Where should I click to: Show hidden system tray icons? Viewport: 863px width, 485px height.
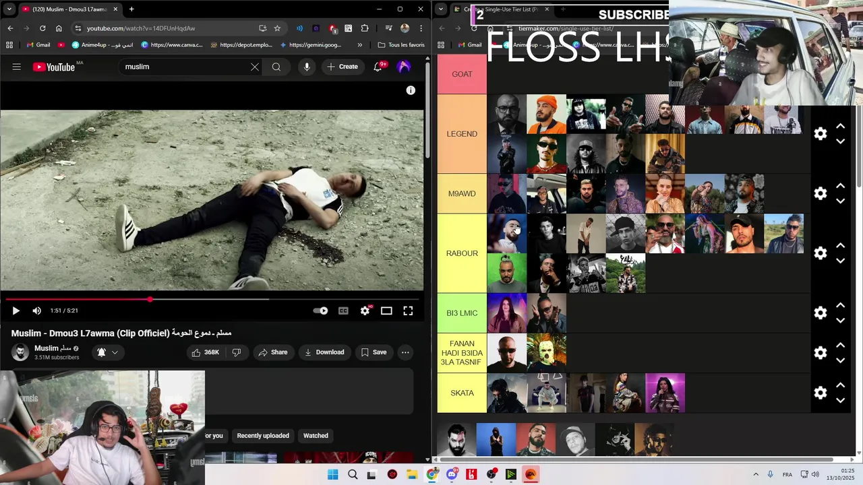click(755, 474)
